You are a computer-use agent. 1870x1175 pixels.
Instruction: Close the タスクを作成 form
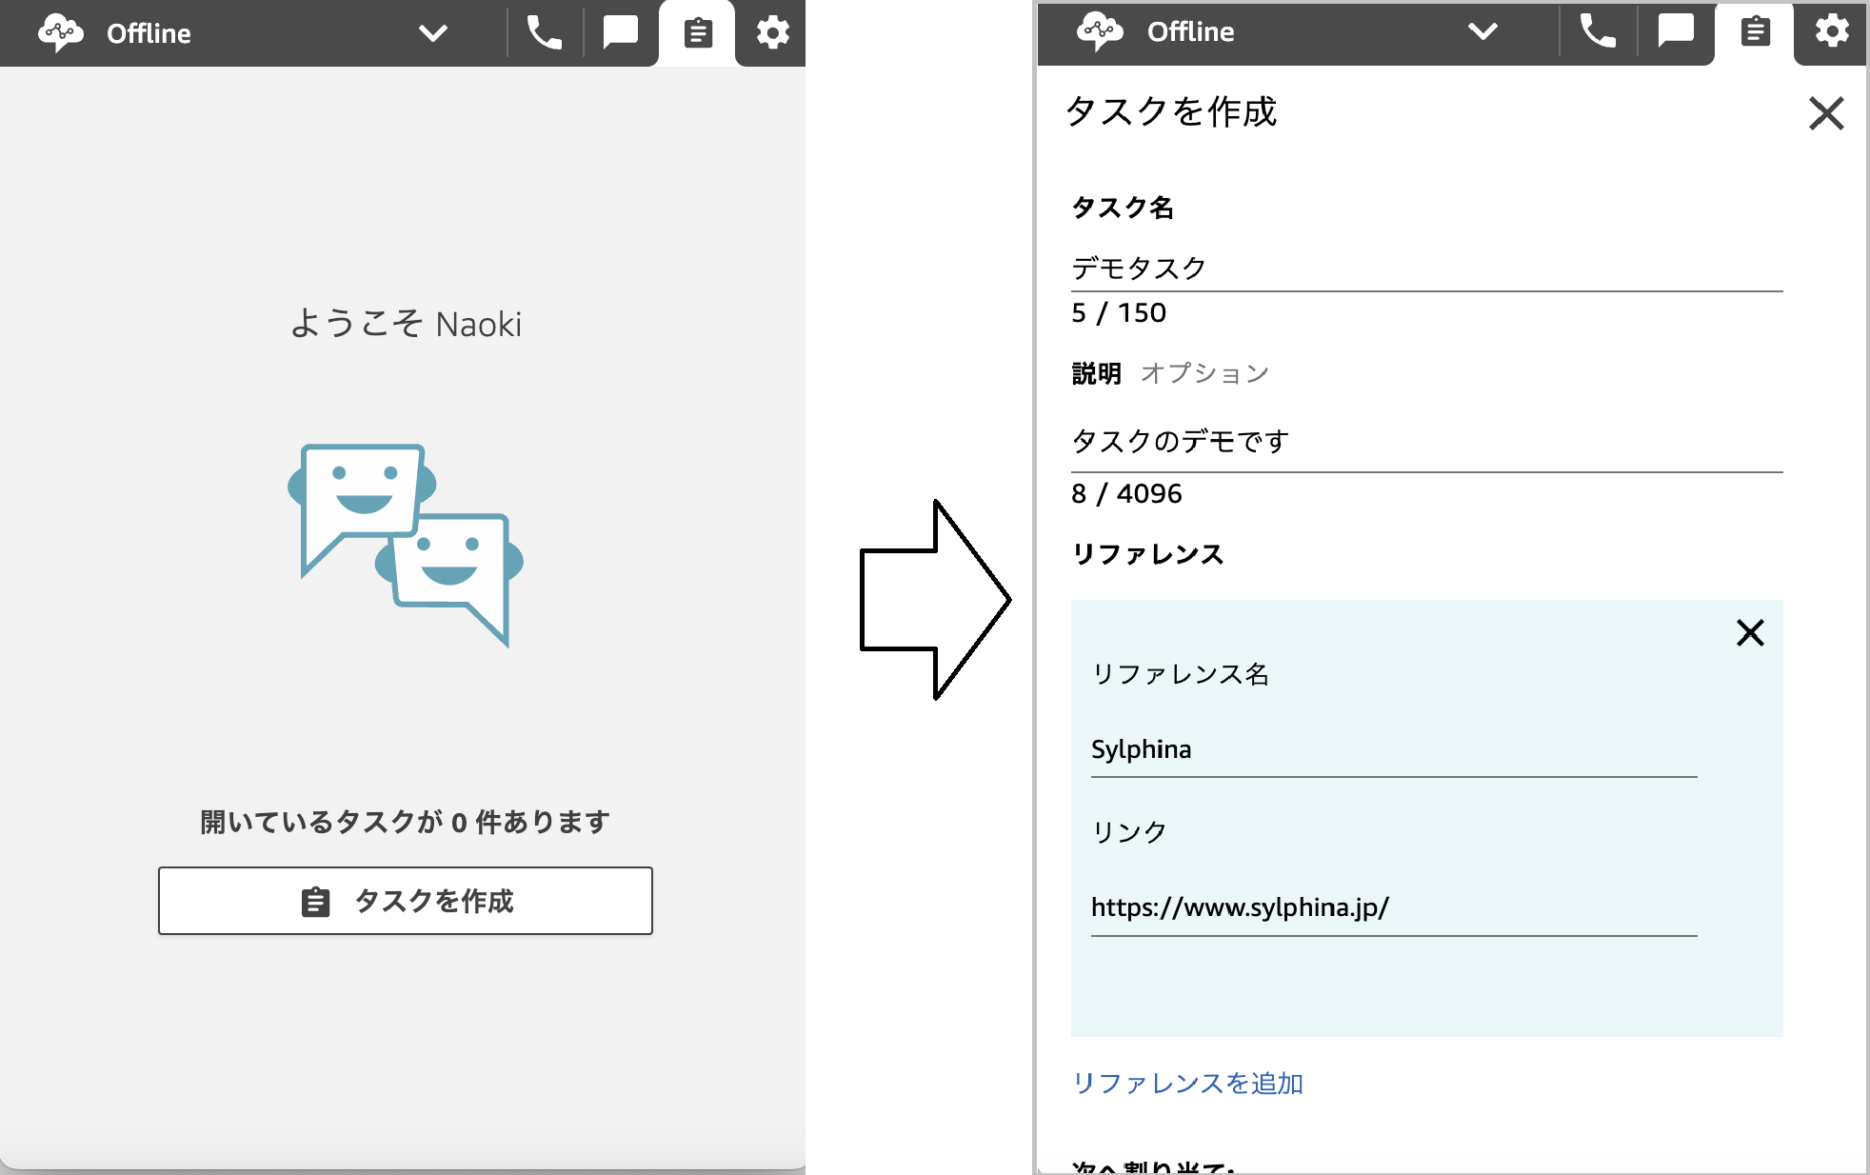tap(1826, 113)
